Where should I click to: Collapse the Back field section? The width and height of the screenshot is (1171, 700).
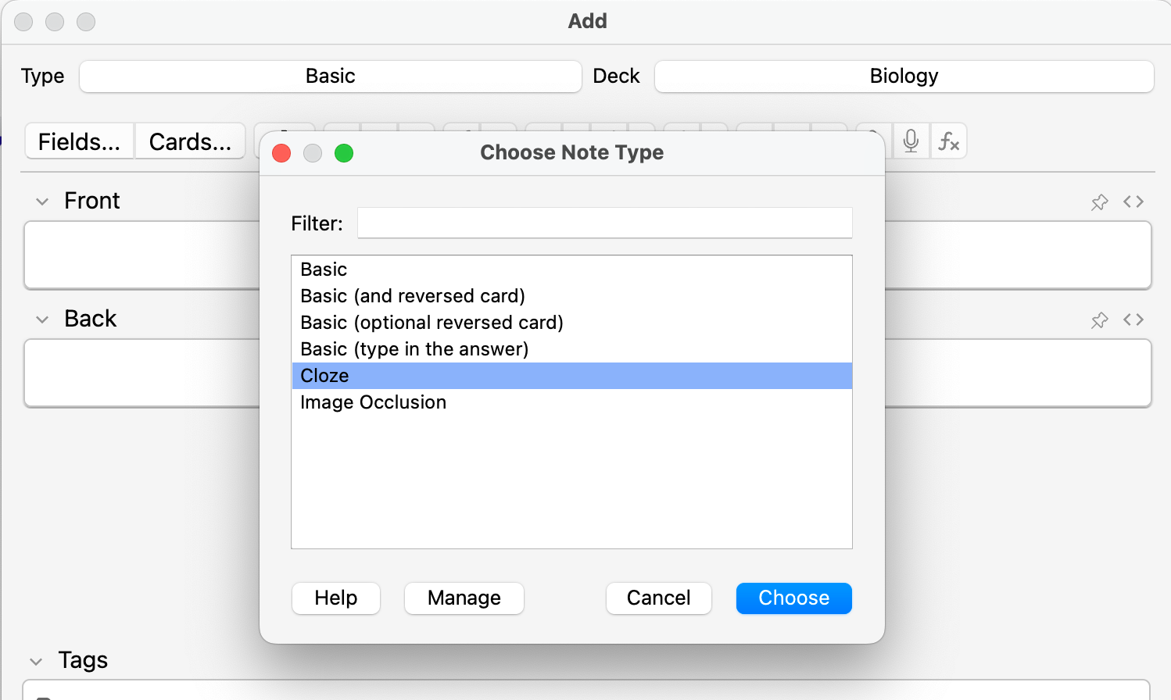click(42, 320)
